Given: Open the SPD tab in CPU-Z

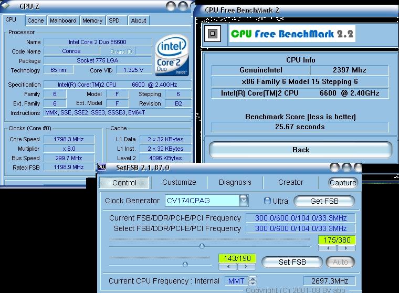Looking at the screenshot, I should pos(117,20).
